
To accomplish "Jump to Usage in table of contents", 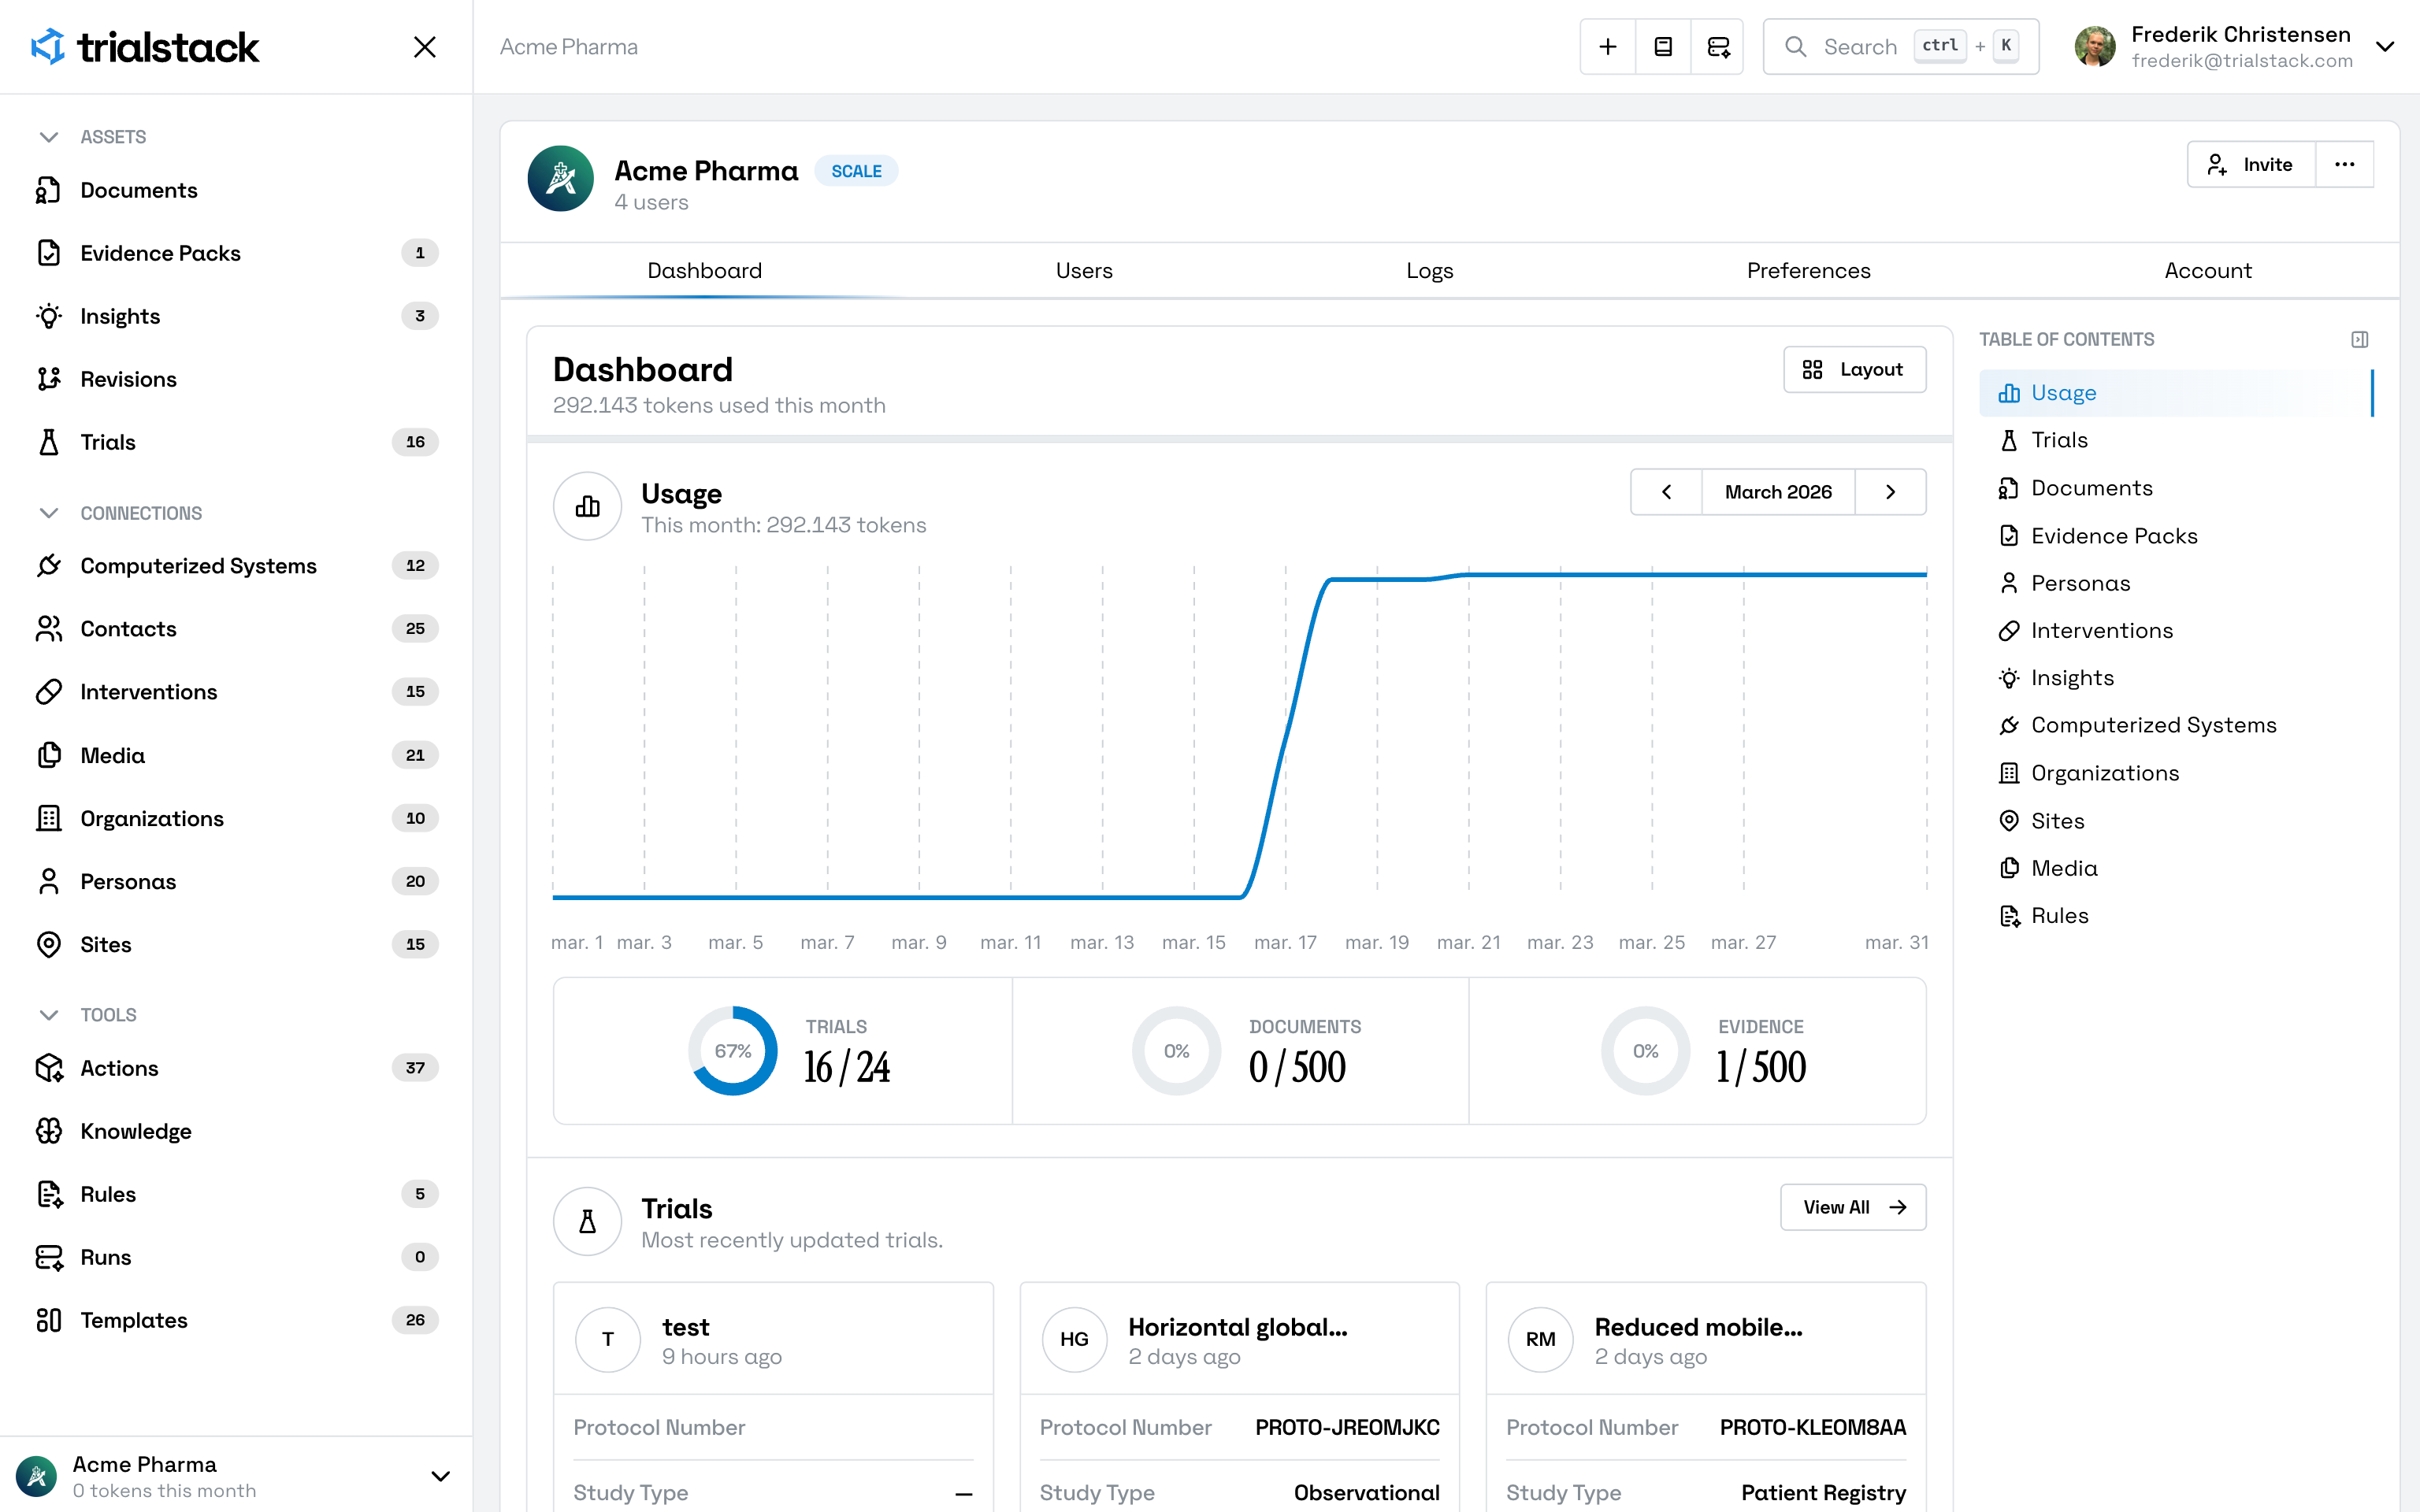I will (x=2175, y=393).
